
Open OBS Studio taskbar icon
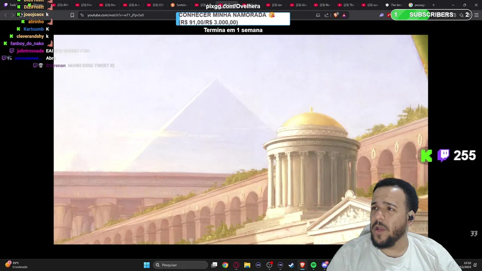pyautogui.click(x=269, y=265)
